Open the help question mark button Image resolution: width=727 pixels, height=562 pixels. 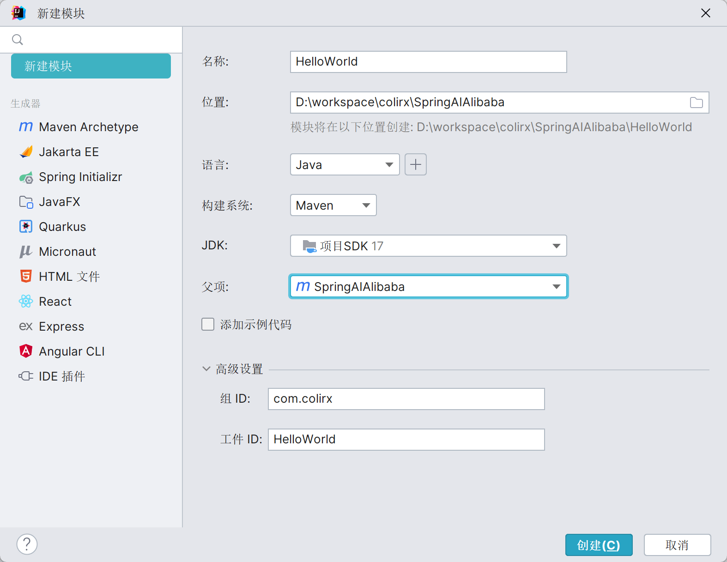(x=27, y=544)
